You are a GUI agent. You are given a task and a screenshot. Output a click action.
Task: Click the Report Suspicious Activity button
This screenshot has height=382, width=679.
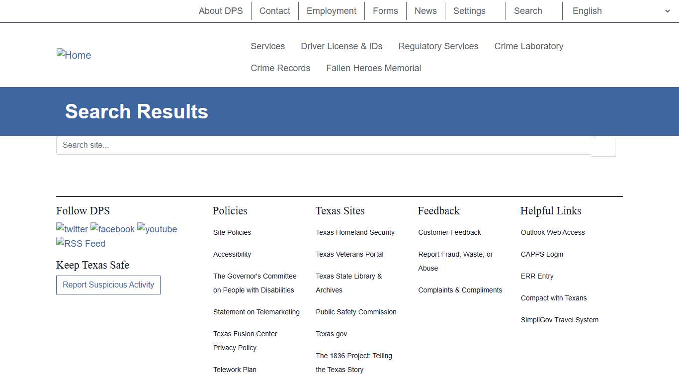108,285
